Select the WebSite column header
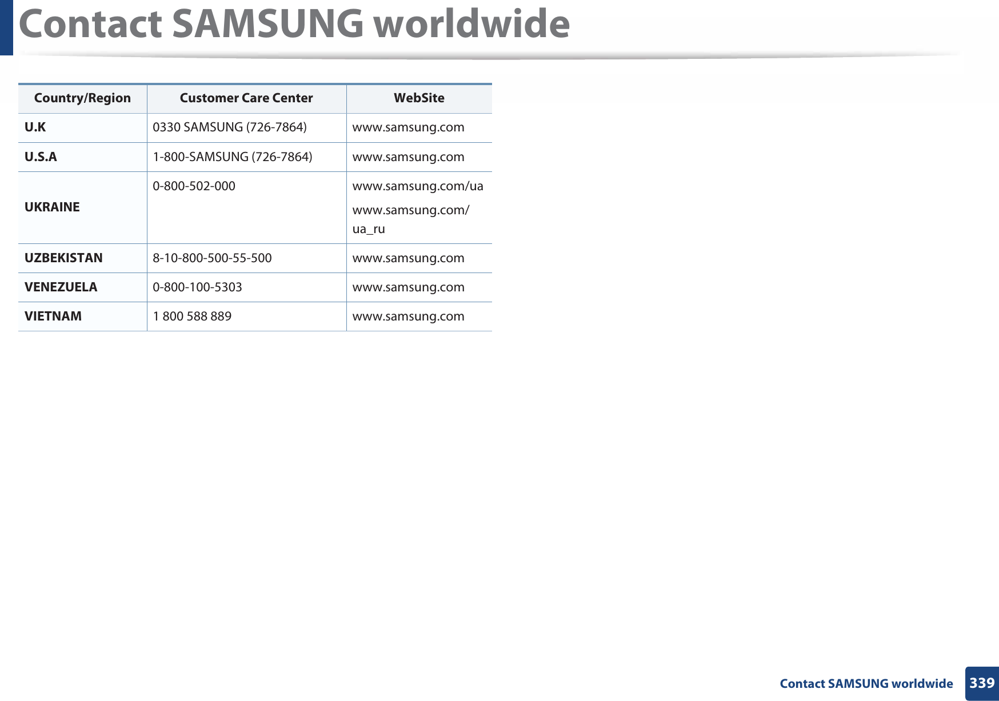The image size is (999, 701). coord(419,98)
